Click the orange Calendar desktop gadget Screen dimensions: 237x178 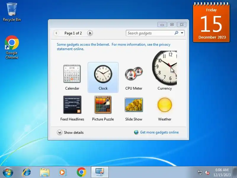[x=211, y=23]
